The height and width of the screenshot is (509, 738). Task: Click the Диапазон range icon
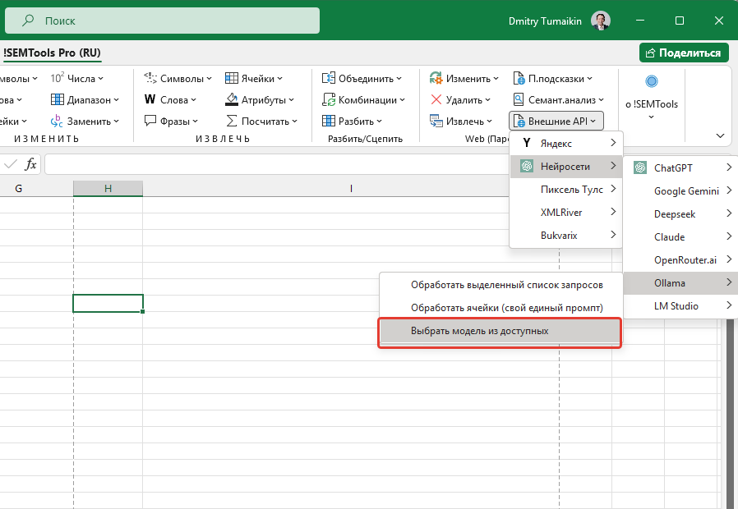pyautogui.click(x=57, y=99)
